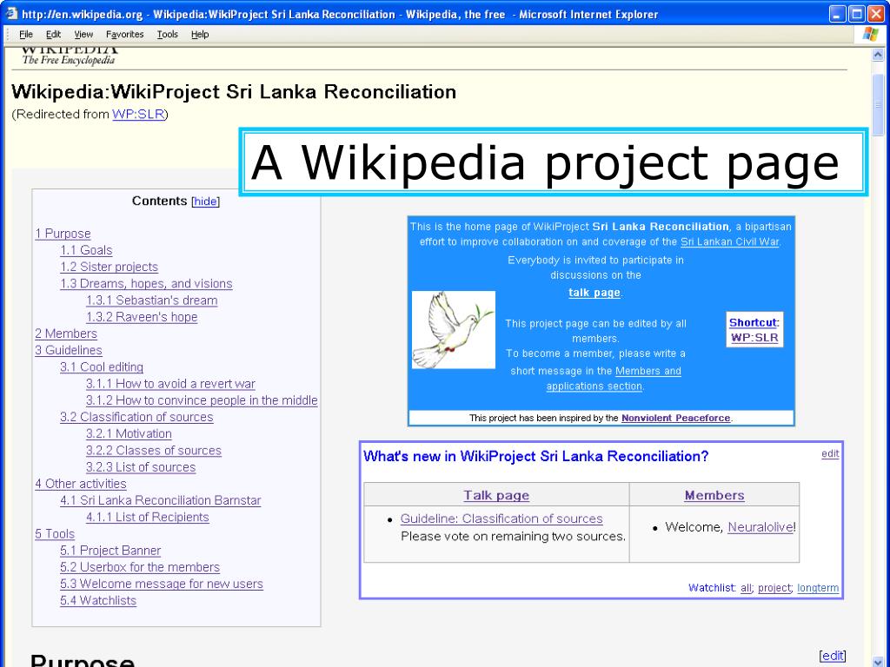Go to section 2 Members

(x=66, y=333)
